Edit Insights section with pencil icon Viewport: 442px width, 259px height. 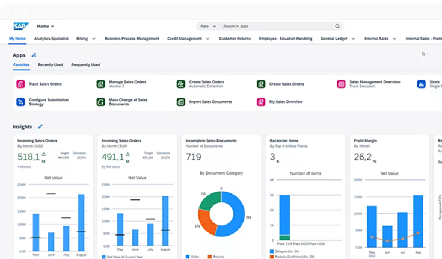[x=40, y=126]
